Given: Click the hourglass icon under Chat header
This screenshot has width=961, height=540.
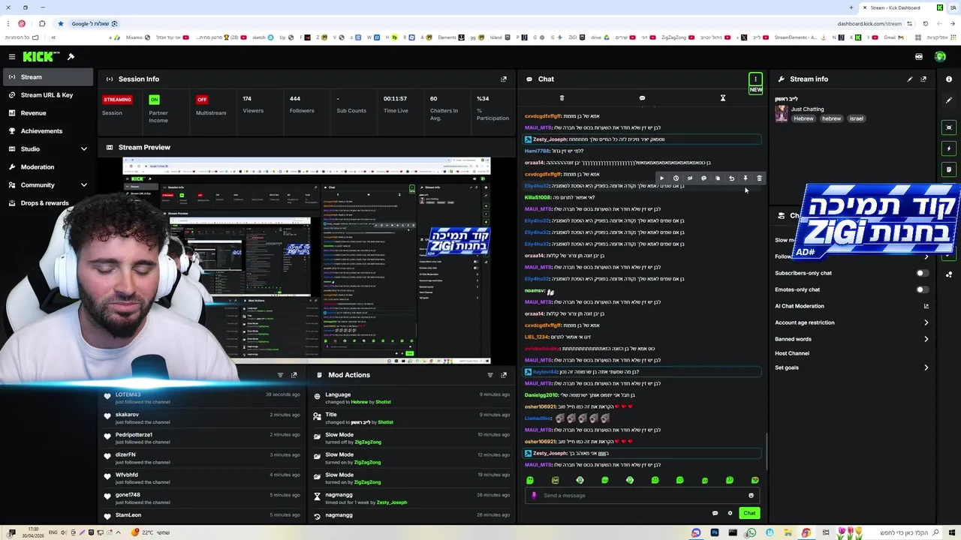Looking at the screenshot, I should click(723, 98).
